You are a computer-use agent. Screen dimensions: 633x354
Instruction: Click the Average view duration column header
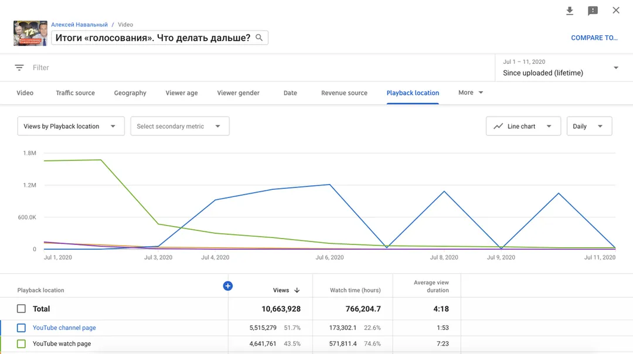click(431, 286)
